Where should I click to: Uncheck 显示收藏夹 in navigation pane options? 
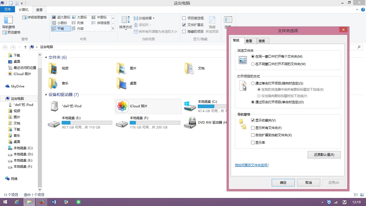(253, 120)
